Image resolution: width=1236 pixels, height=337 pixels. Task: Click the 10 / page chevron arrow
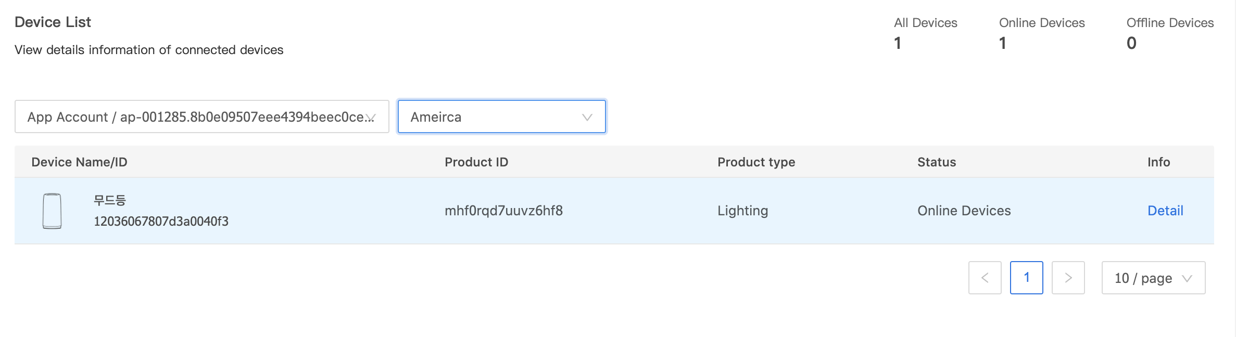point(1188,278)
